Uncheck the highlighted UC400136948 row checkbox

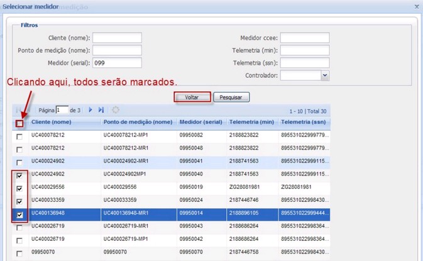pos(19,215)
